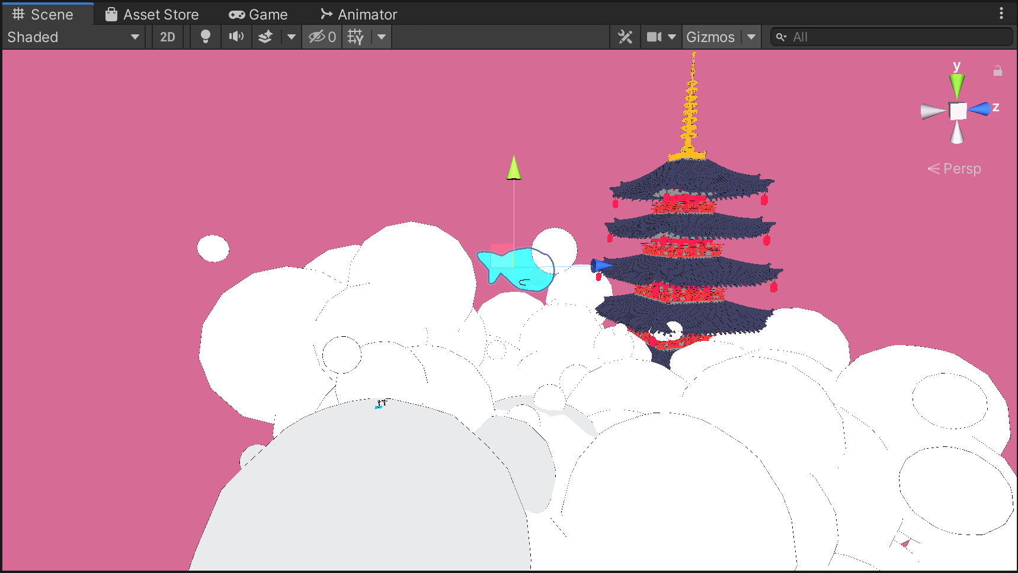This screenshot has height=573, width=1018.
Task: Click the gray left cone of the orientation gizmo
Action: click(x=933, y=111)
